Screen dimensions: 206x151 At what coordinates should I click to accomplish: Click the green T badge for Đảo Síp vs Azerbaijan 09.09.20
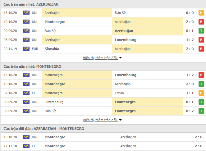[201, 31]
